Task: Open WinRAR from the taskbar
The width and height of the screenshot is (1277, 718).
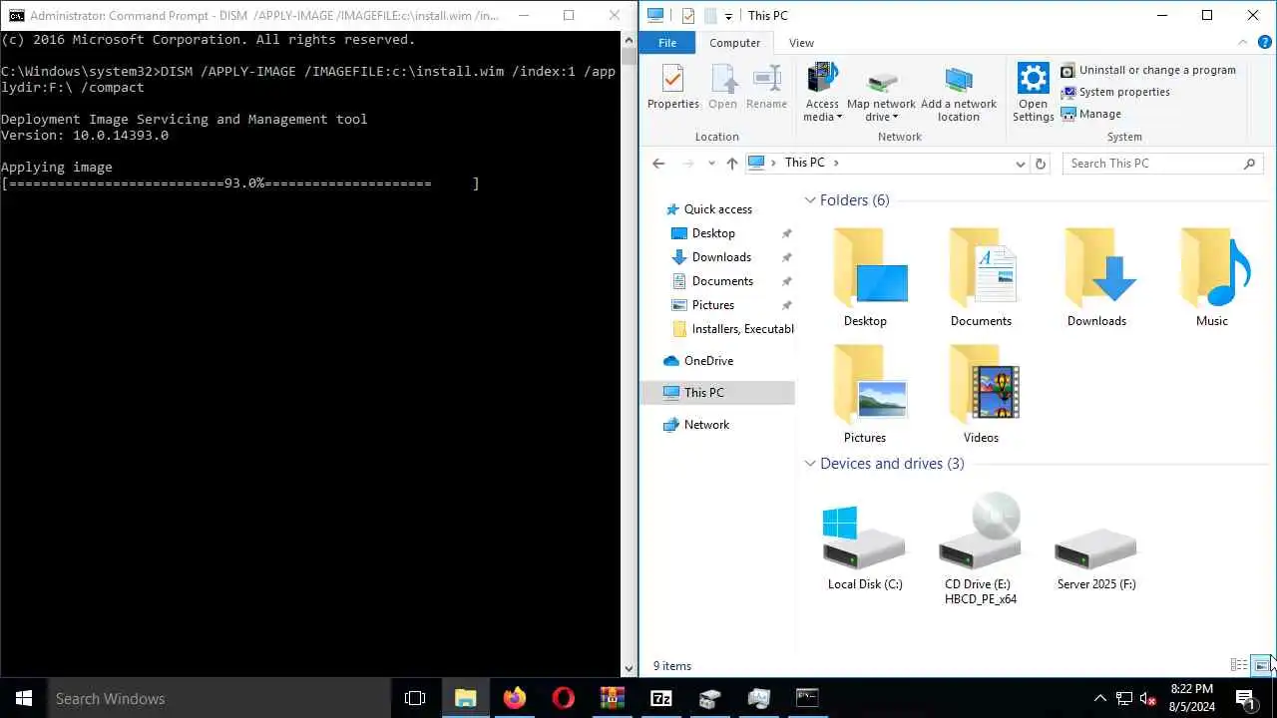Action: (612, 698)
